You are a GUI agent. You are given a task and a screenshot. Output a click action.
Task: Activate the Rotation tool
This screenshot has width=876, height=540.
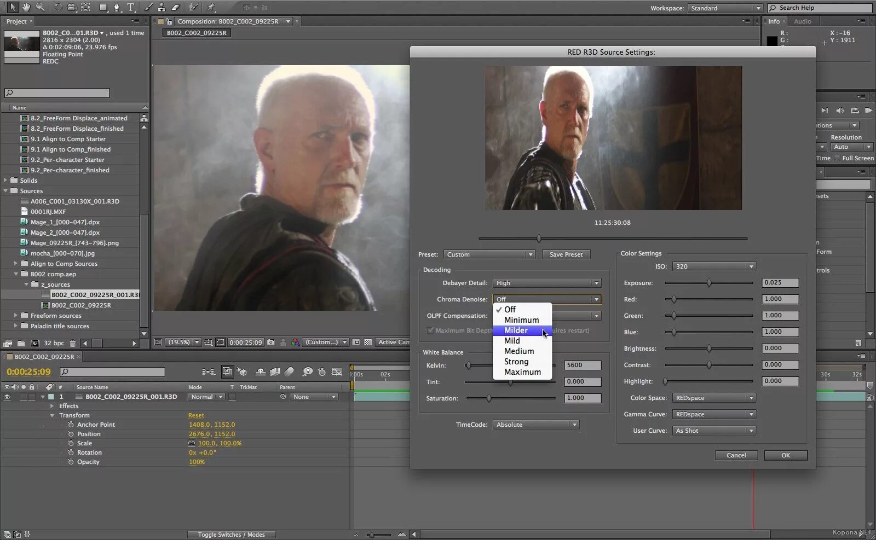point(58,7)
